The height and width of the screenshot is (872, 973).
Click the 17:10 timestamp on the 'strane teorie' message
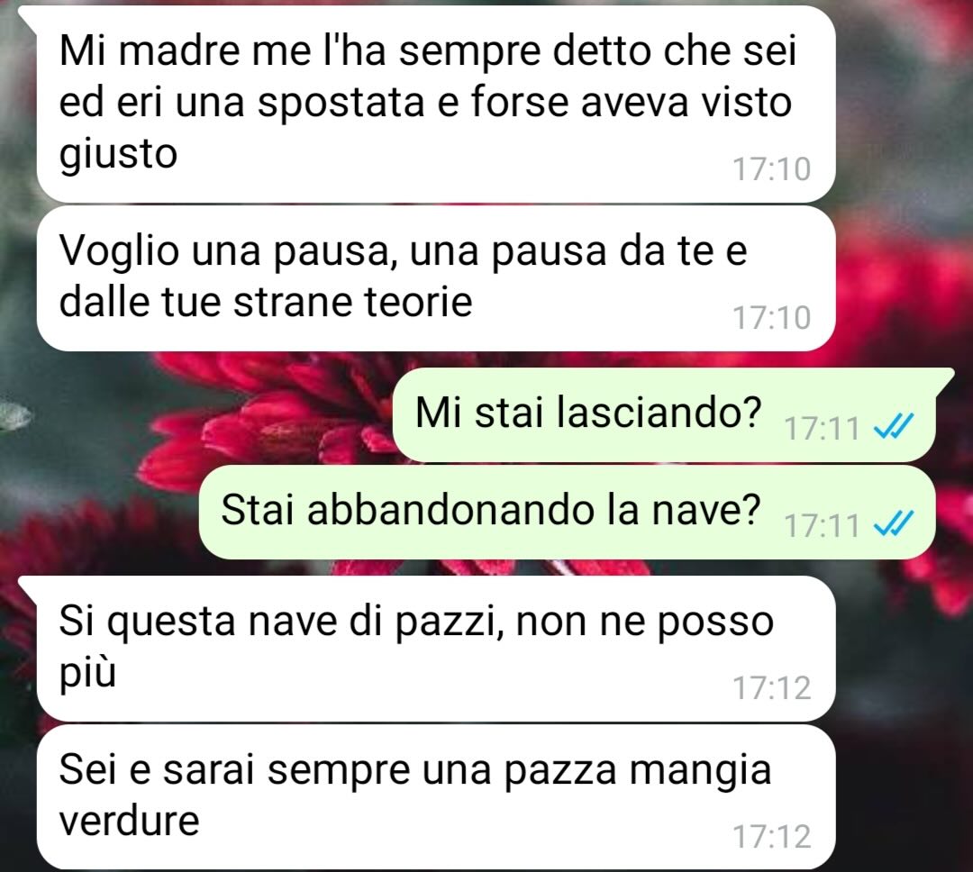point(772,318)
